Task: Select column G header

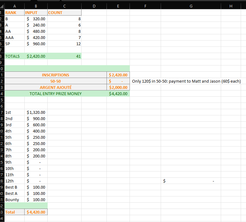Action: pos(191,6)
